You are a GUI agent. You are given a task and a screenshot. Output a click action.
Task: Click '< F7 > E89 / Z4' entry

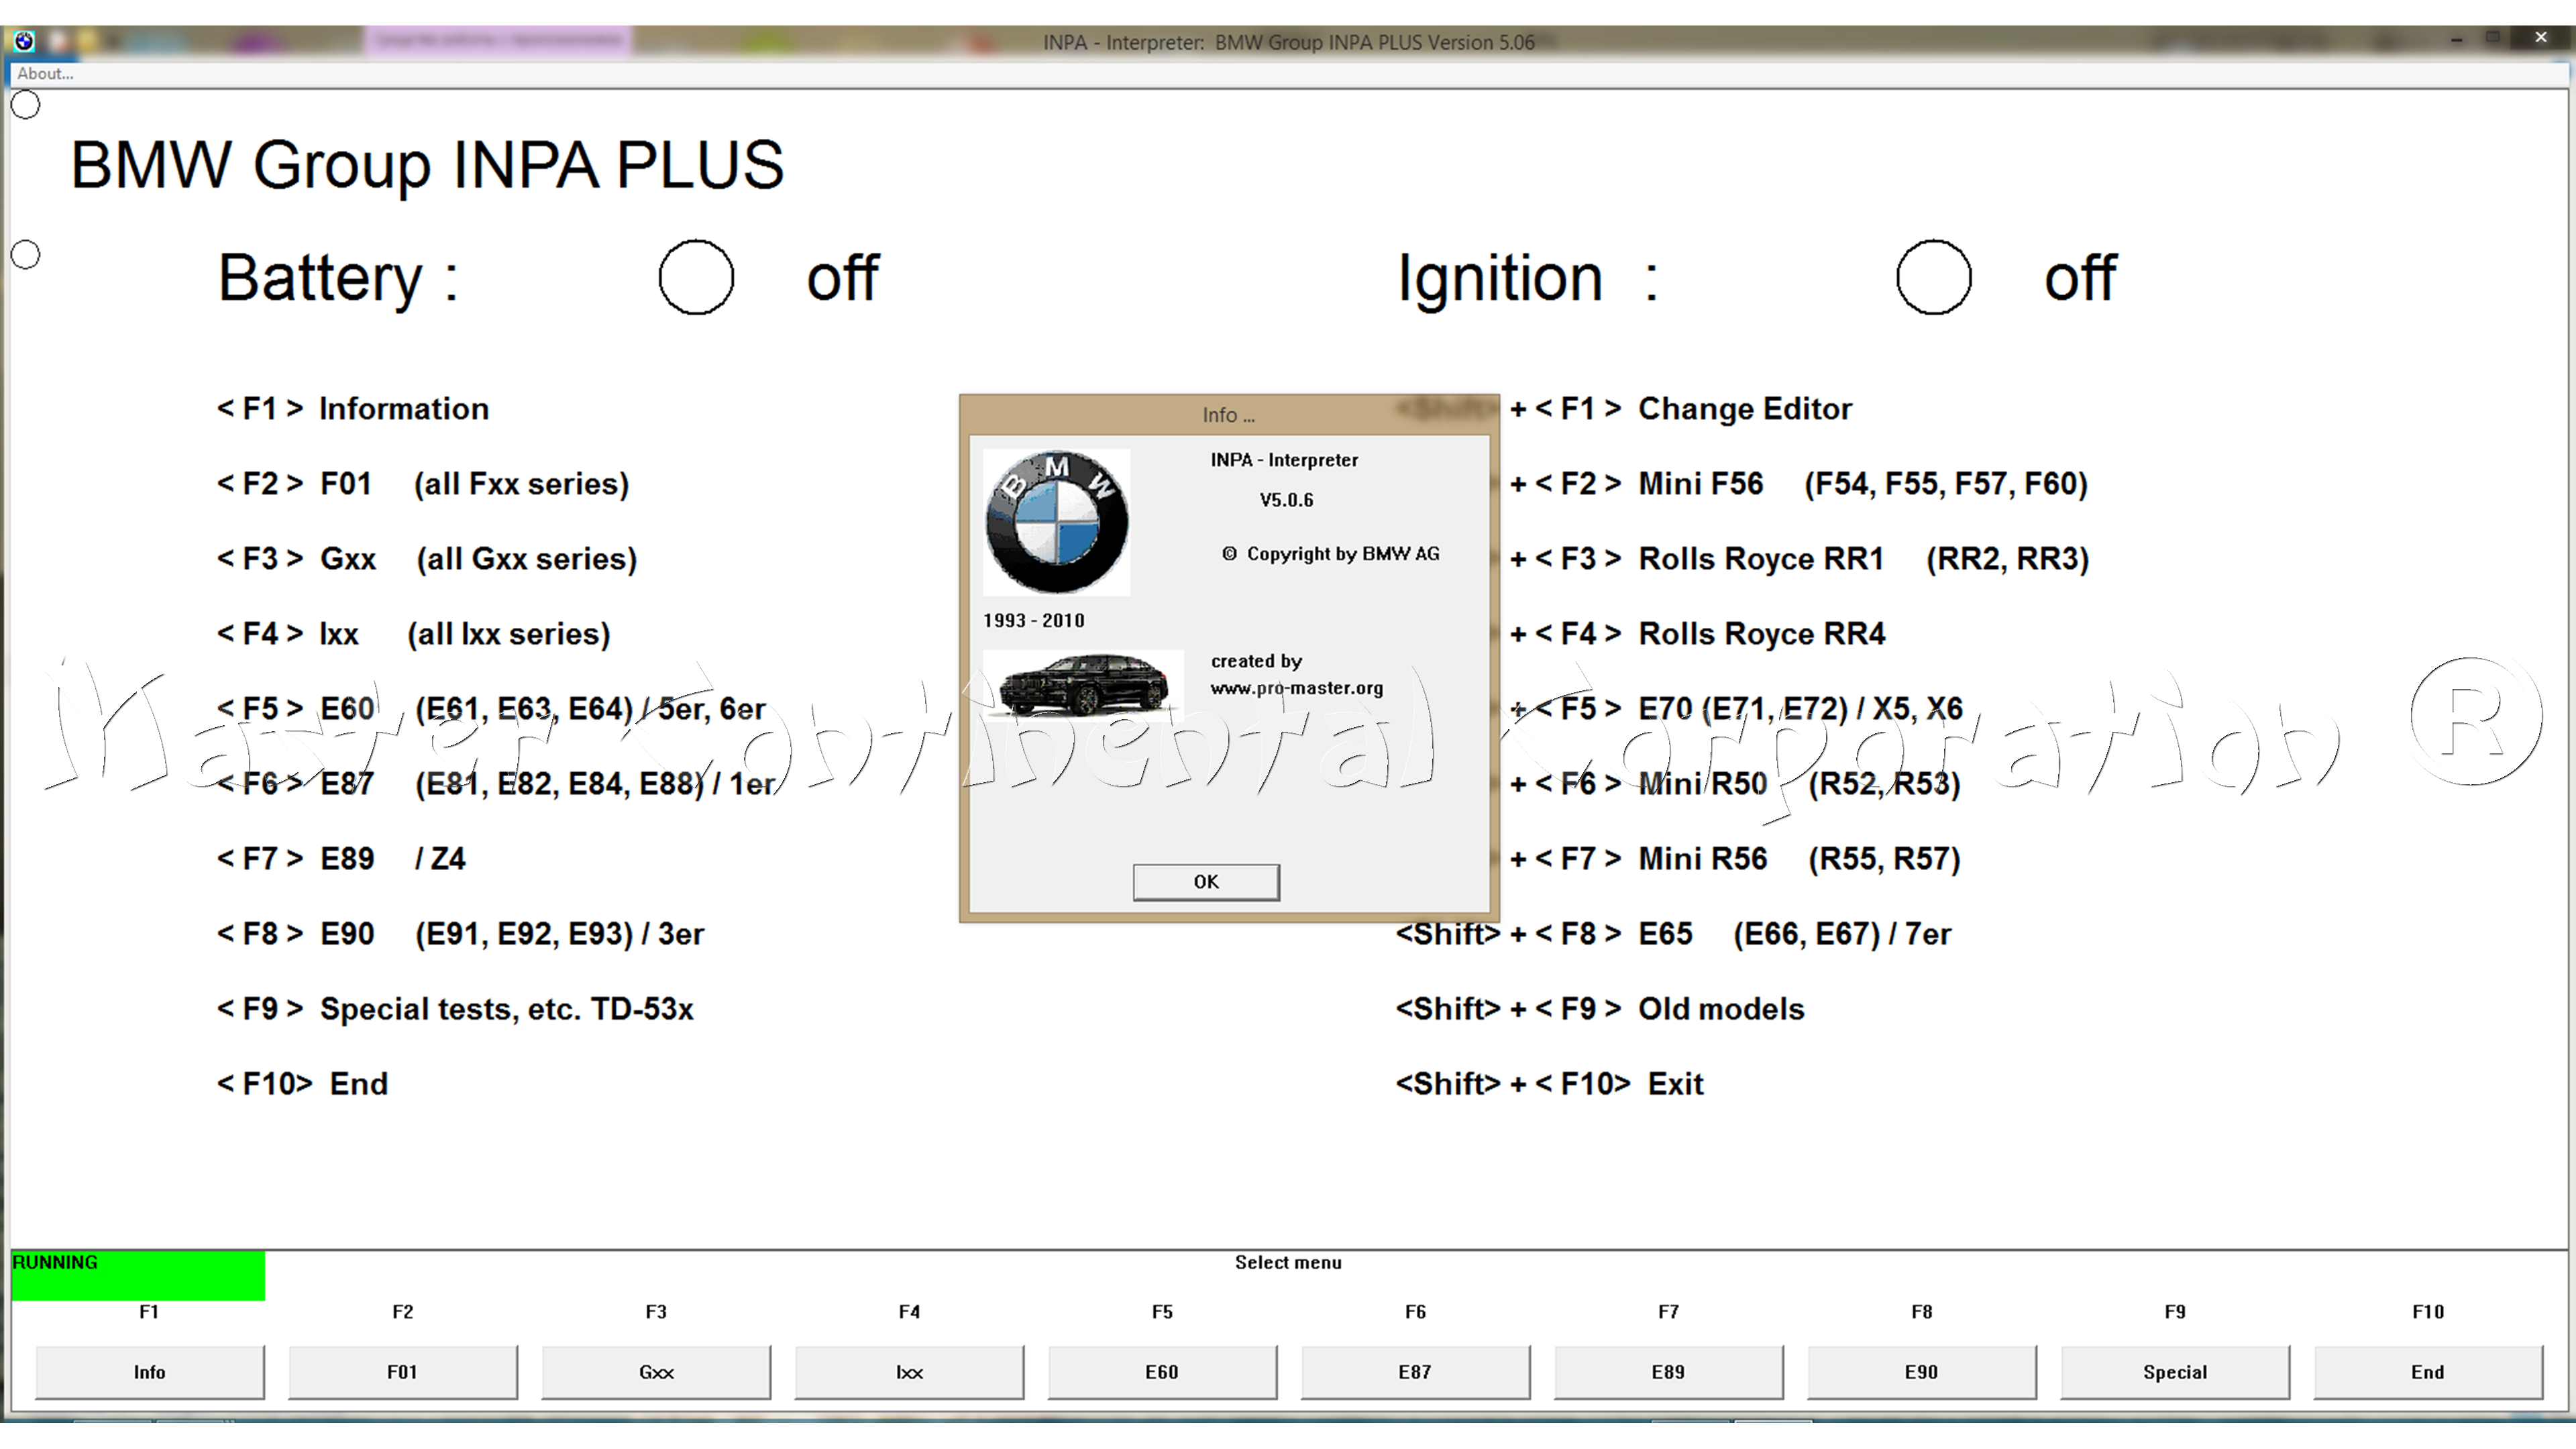pyautogui.click(x=341, y=859)
